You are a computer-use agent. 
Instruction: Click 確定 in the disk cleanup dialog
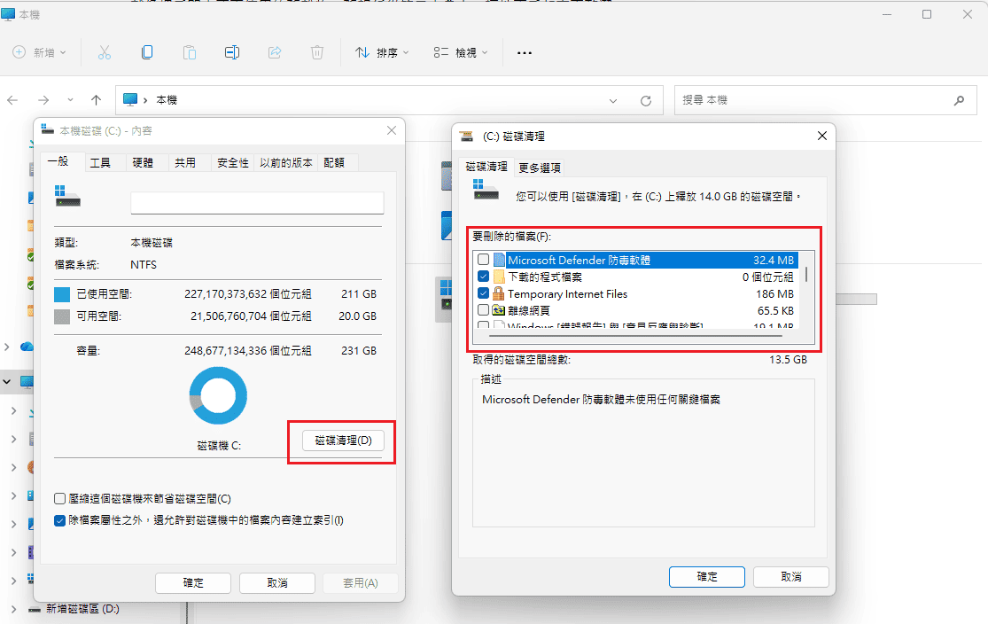click(x=706, y=576)
